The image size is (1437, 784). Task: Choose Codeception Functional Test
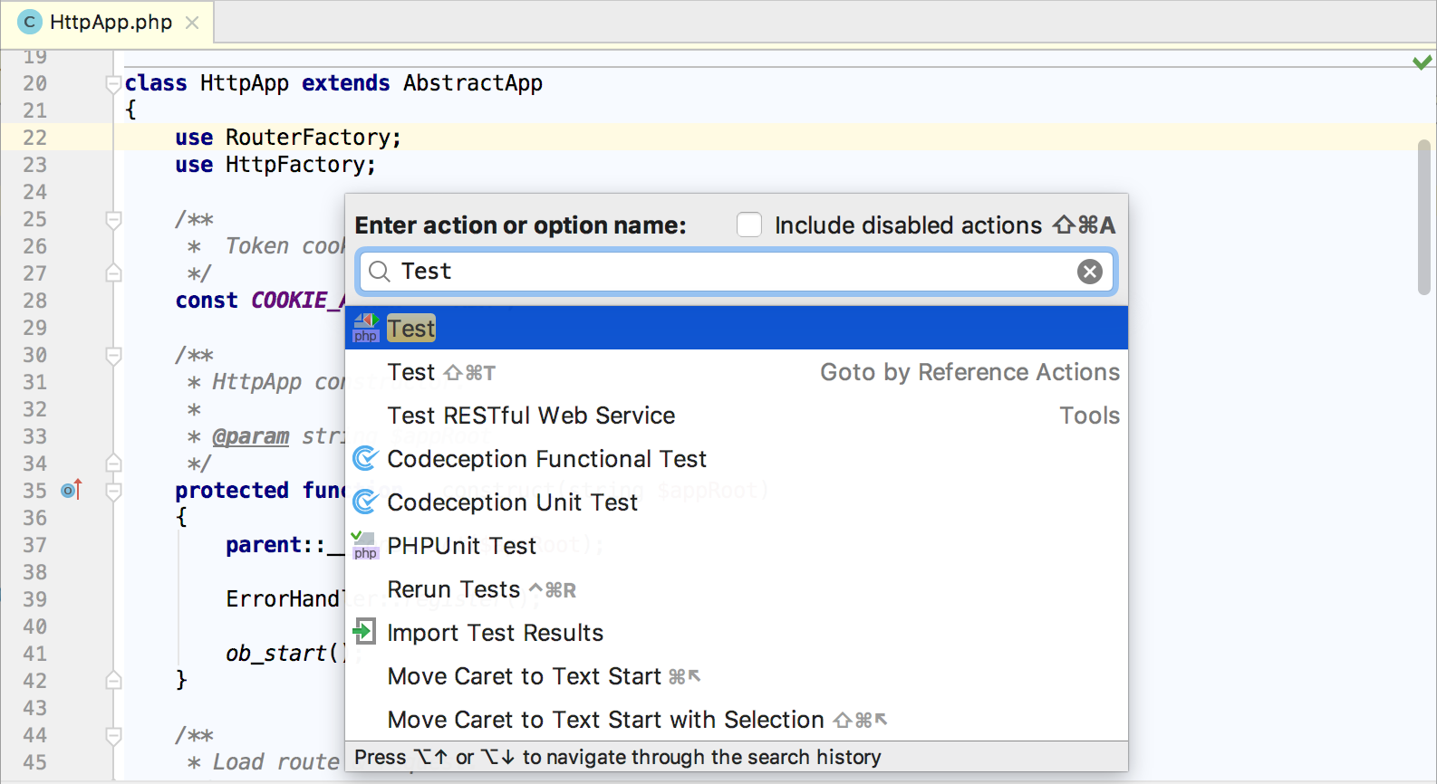[x=737, y=459]
